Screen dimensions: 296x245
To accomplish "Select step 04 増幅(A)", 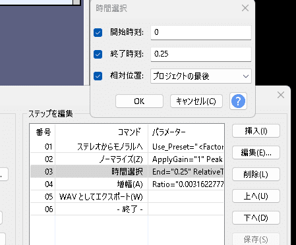I will (x=127, y=184).
